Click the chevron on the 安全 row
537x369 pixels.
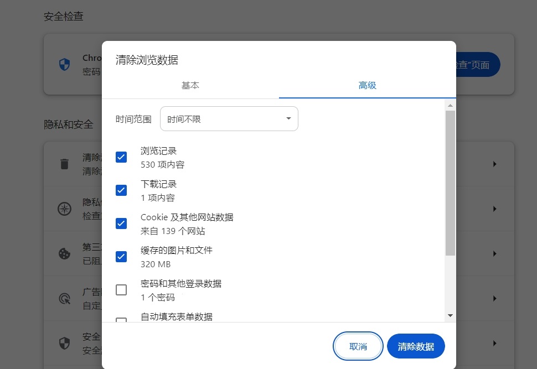[x=494, y=342]
